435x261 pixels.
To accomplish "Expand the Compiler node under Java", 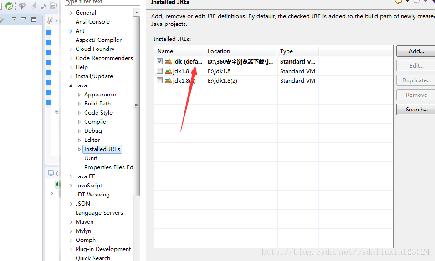I will pyautogui.click(x=79, y=122).
